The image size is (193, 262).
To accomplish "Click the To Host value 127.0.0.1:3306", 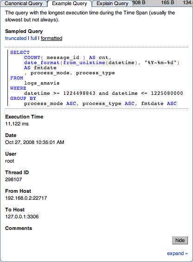I will pyautogui.click(x=22, y=216).
